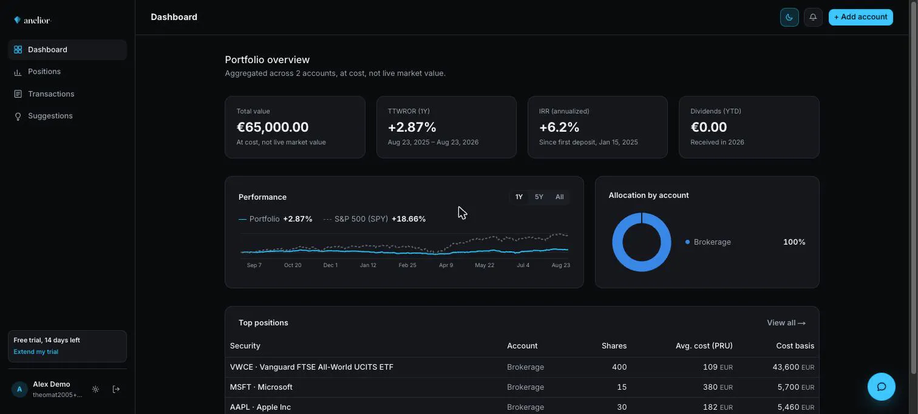Open Transactions in the sidebar
This screenshot has height=414, width=918.
coord(67,94)
